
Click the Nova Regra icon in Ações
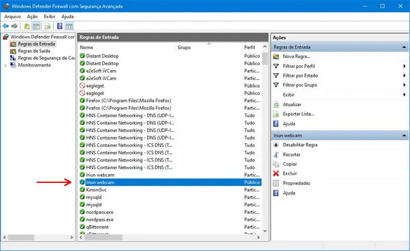pyautogui.click(x=276, y=57)
